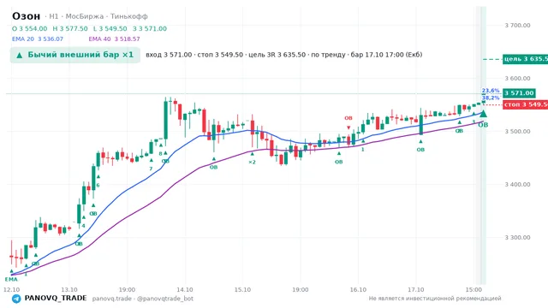Click the 3 600.00 price axis label
Screen dimensions: 548x308
pyautogui.click(x=517, y=78)
